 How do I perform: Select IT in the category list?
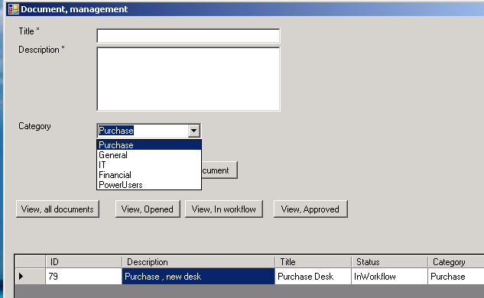point(149,165)
